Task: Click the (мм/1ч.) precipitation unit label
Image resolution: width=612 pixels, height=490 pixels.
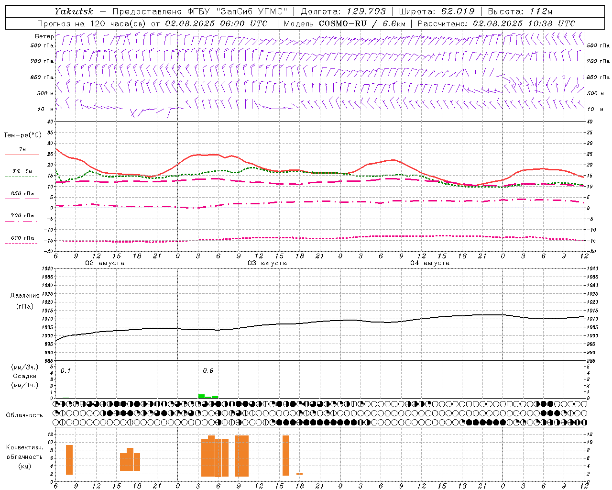Action: click(x=25, y=385)
